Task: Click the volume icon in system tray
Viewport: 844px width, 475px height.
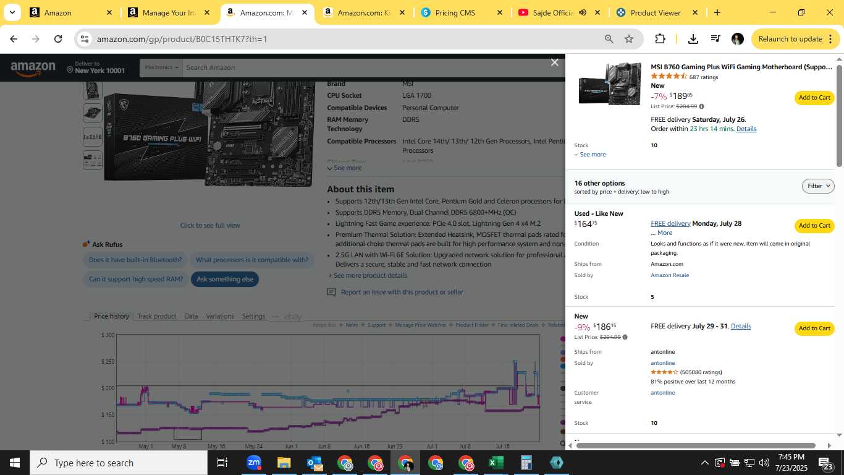Action: (764, 463)
